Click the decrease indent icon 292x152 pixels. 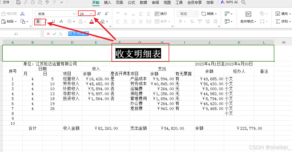141,14
